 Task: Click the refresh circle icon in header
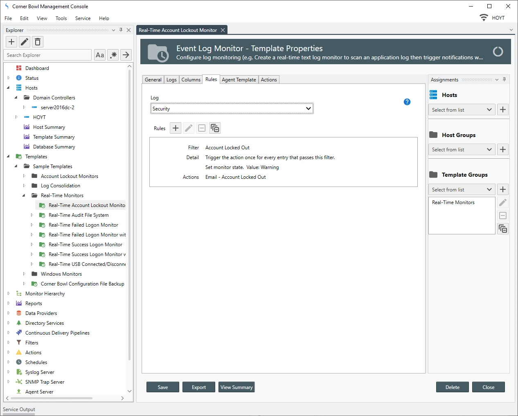498,52
